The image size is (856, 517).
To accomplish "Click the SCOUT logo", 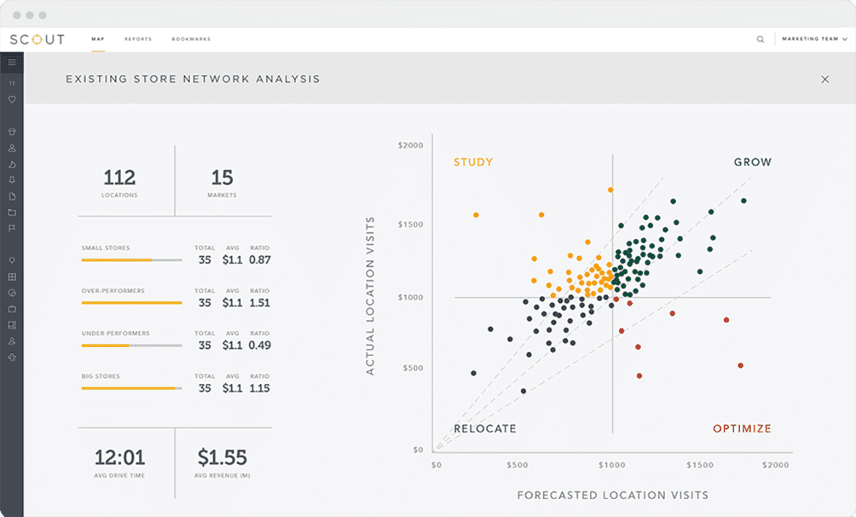I will [38, 39].
